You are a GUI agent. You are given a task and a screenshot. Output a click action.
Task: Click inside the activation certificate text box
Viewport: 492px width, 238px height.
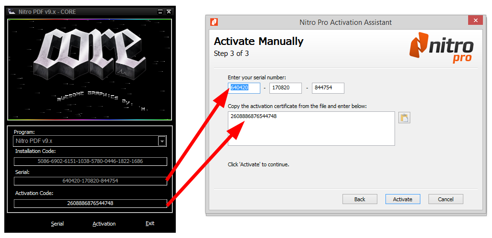[x=311, y=129]
